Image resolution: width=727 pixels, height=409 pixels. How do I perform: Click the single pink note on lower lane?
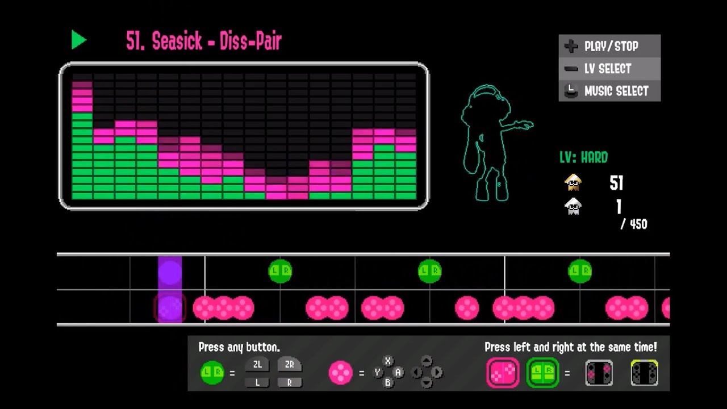point(467,308)
